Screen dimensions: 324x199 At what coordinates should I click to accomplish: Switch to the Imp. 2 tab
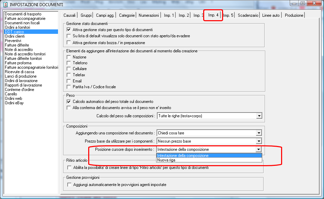[184, 15]
